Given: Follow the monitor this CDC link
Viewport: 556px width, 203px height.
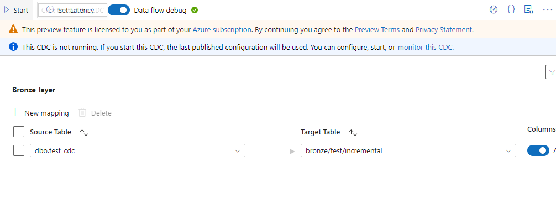Looking at the screenshot, I should 425,47.
